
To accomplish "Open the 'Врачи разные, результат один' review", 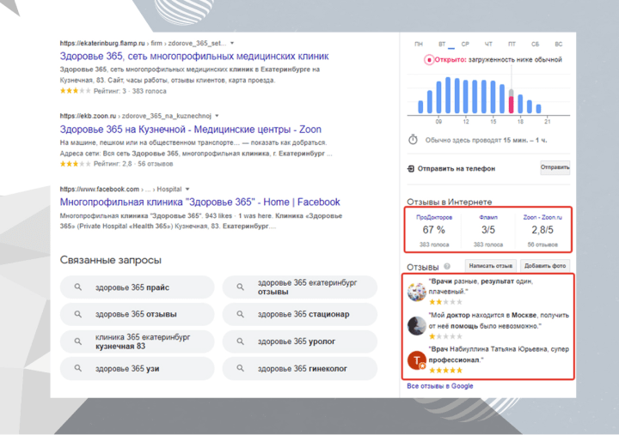I will [x=481, y=287].
